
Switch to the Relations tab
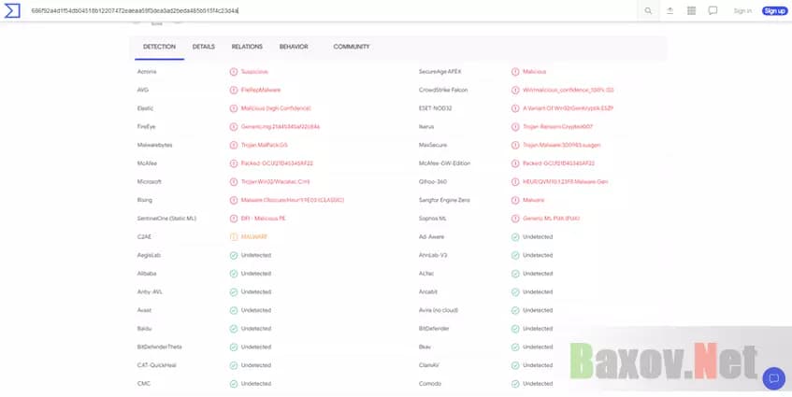pos(247,47)
